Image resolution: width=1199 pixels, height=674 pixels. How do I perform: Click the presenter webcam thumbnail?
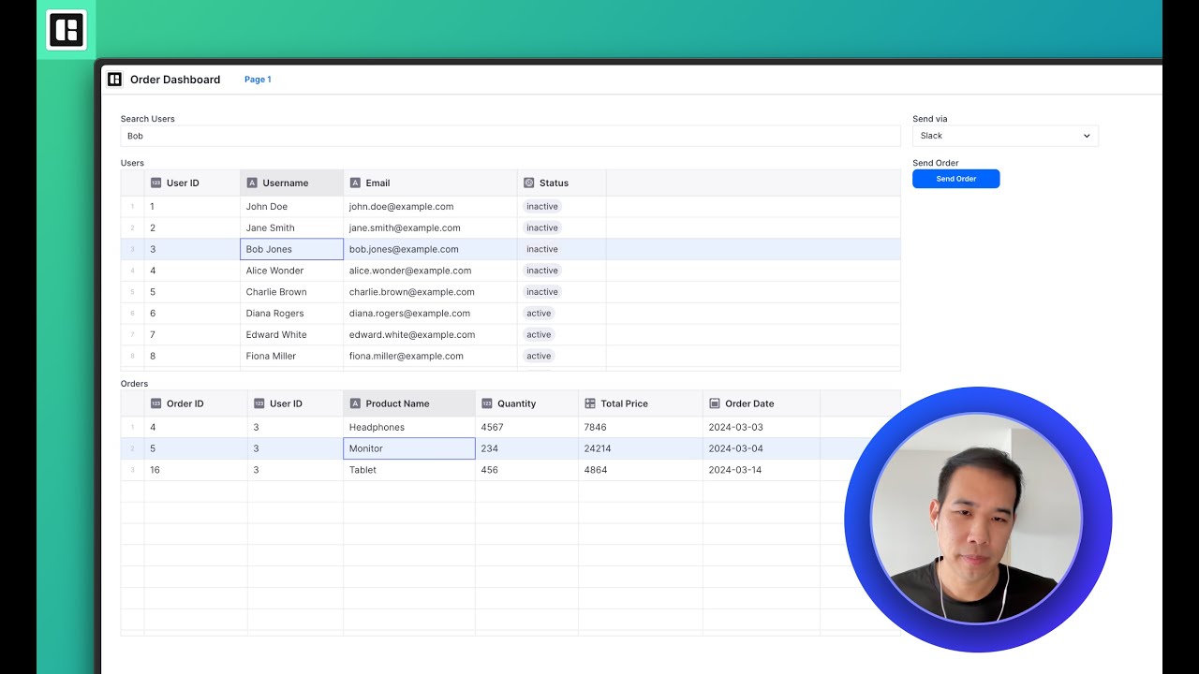pos(978,520)
